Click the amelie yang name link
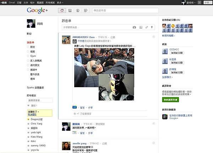 point(80,143)
